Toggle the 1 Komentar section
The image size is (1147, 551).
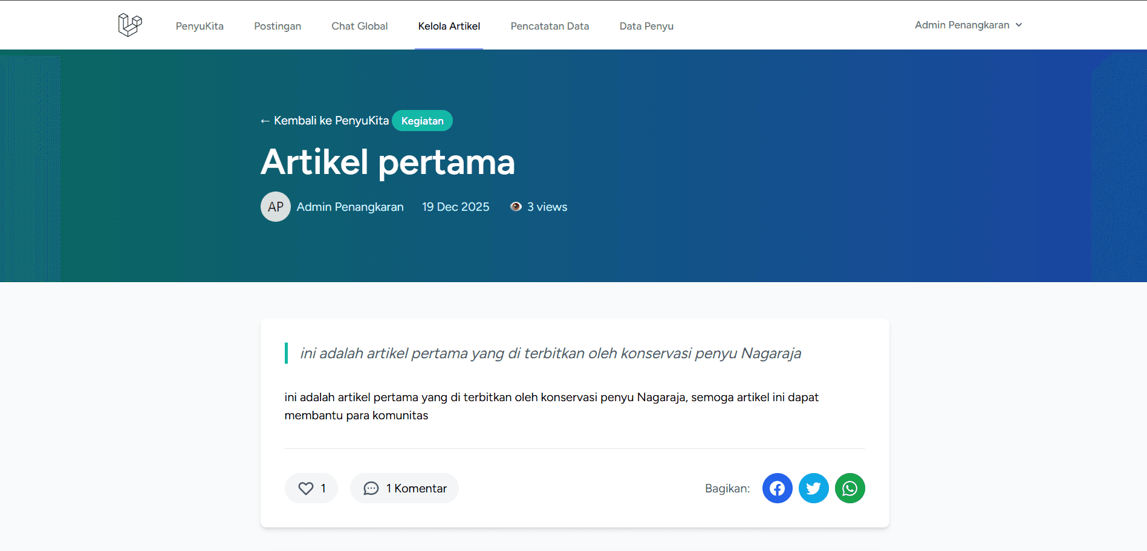404,488
